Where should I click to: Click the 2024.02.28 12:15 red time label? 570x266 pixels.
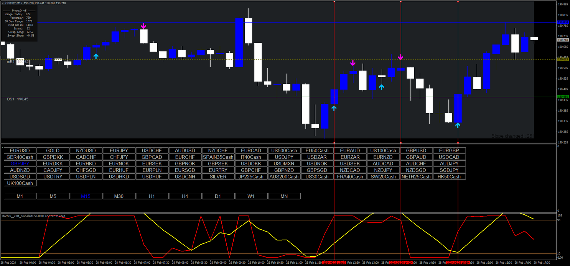click(x=334, y=263)
